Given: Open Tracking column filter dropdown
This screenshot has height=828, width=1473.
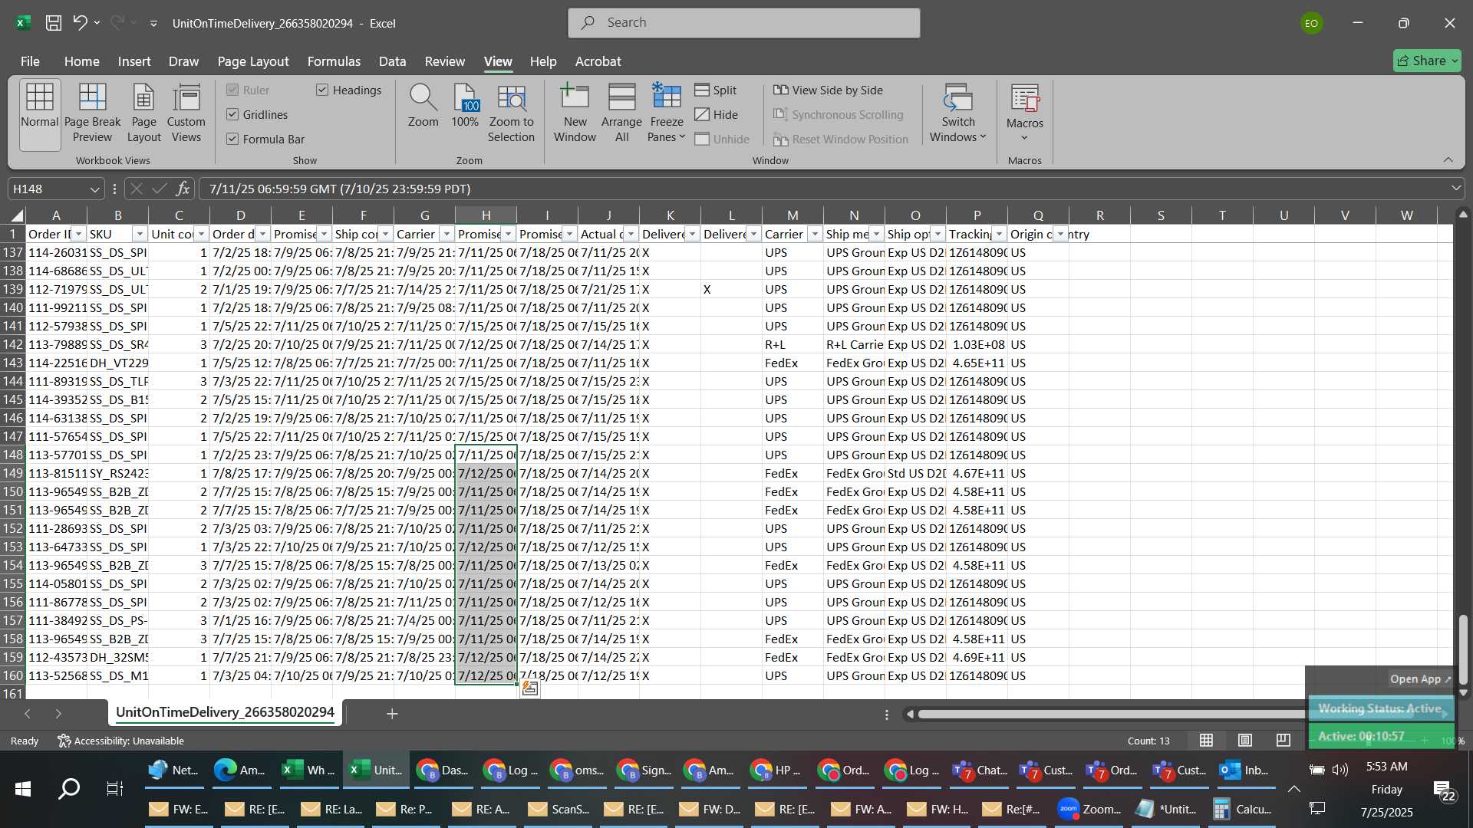Looking at the screenshot, I should 999,234.
